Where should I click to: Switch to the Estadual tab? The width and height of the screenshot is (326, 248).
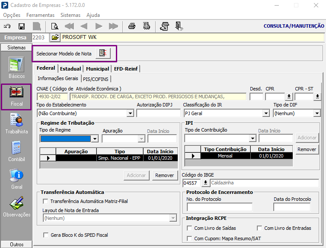70,69
